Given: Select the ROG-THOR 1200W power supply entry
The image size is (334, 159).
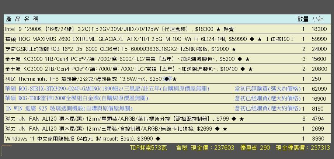Looking at the screenshot, I should pyautogui.click(x=167, y=98).
